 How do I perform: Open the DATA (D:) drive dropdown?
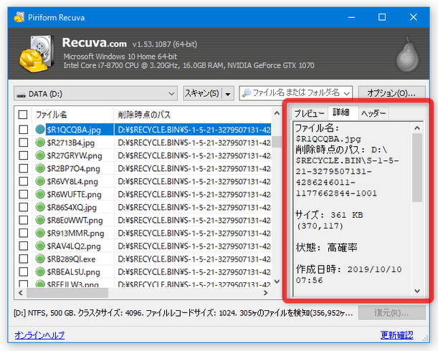click(95, 94)
